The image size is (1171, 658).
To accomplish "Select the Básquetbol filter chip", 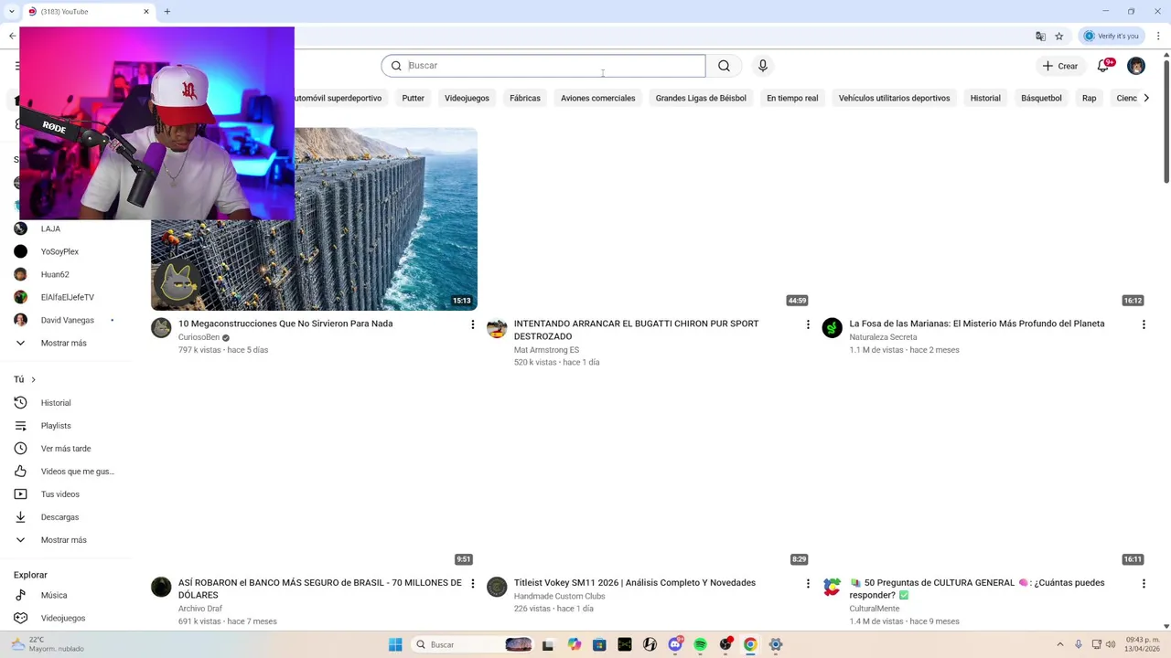I will [1041, 98].
